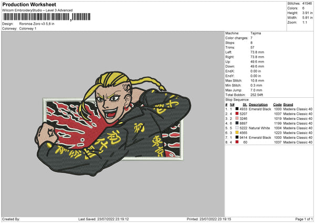
Task: Click 'Wilcom EmbroideryStudio – Level 3 Advanced' text
Action: click(37, 11)
